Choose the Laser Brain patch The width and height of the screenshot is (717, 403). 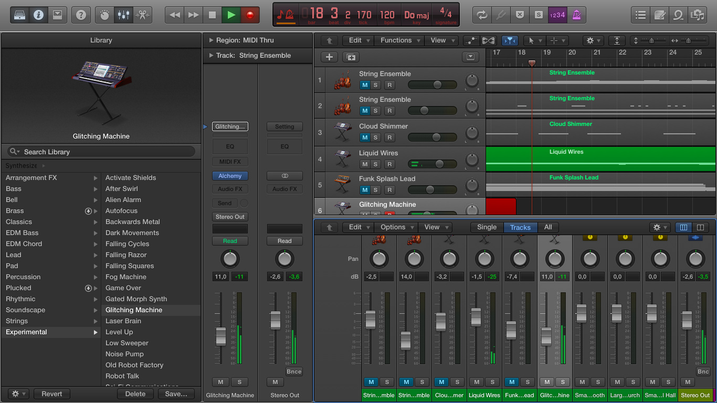click(151, 321)
